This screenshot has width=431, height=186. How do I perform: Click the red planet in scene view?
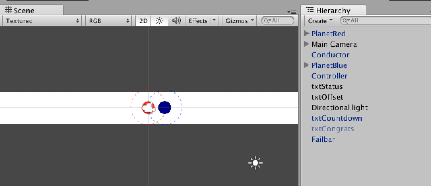pos(148,108)
